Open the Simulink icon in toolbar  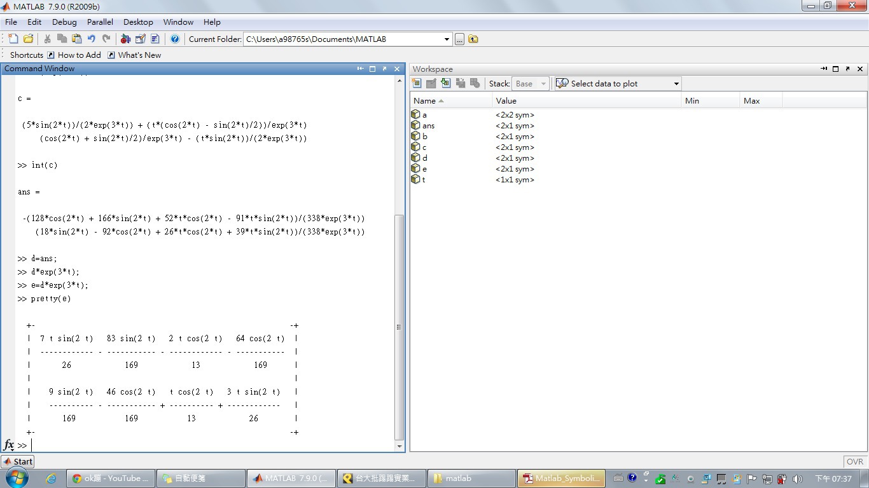pos(125,39)
